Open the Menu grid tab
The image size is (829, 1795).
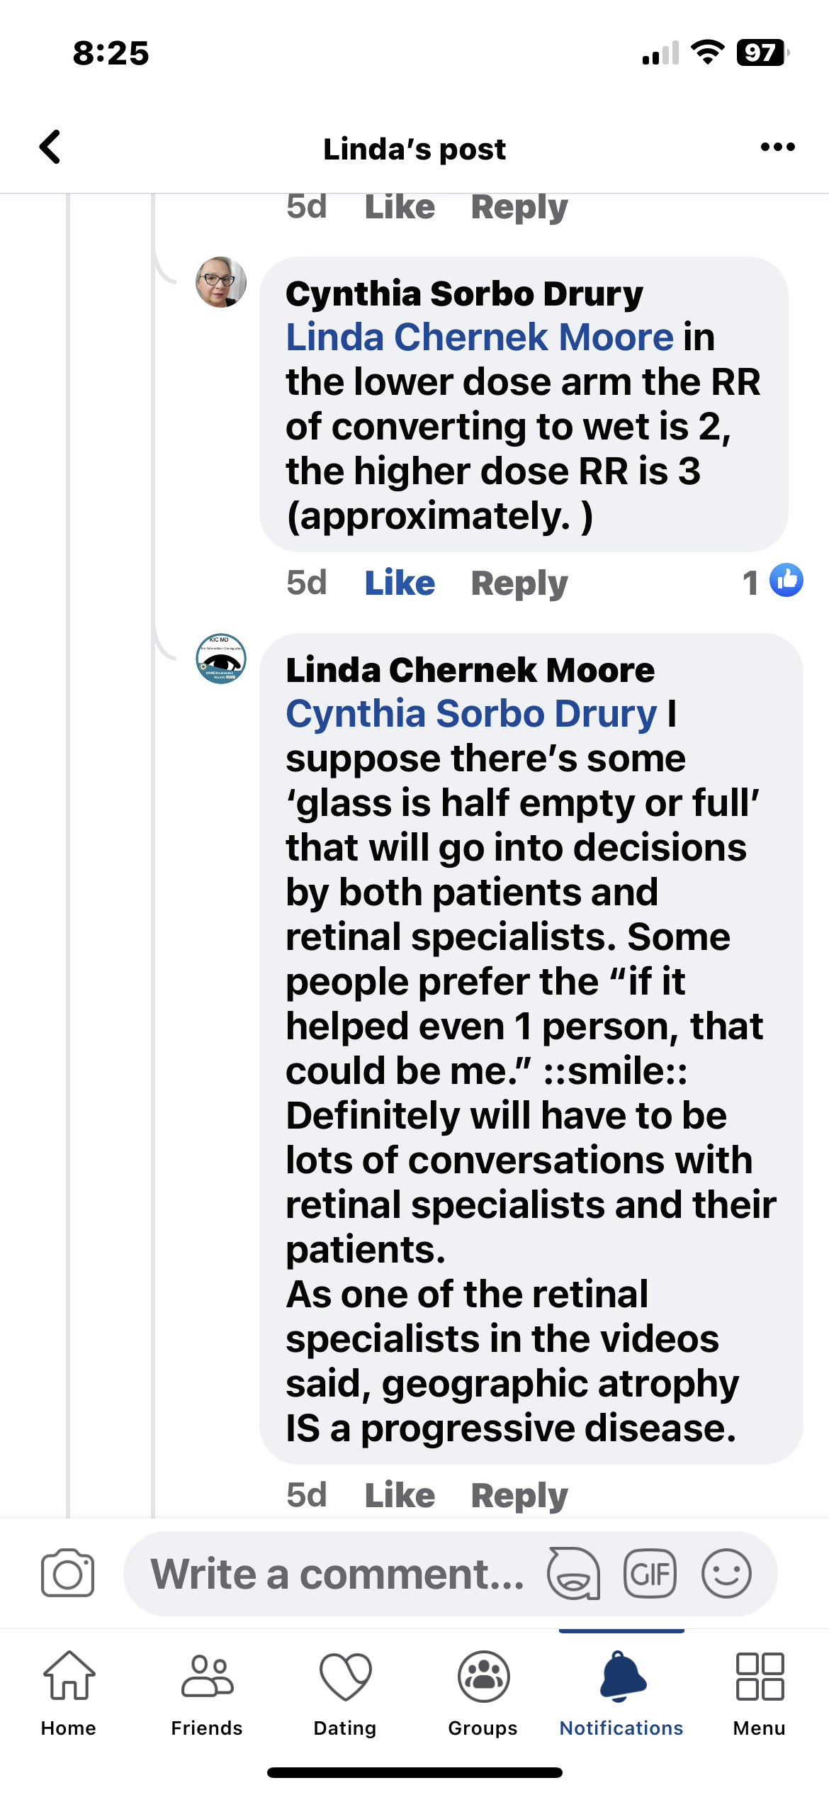760,1691
